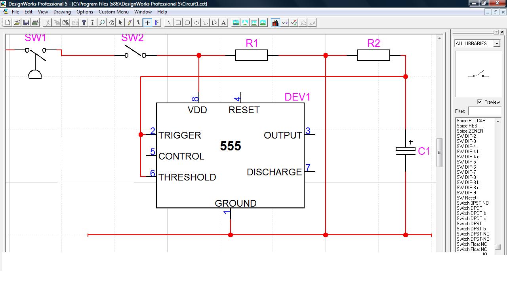Click the schematic canvas scroll up arrow
Image resolution: width=507 pixels, height=304 pixels.
[x=440, y=38]
